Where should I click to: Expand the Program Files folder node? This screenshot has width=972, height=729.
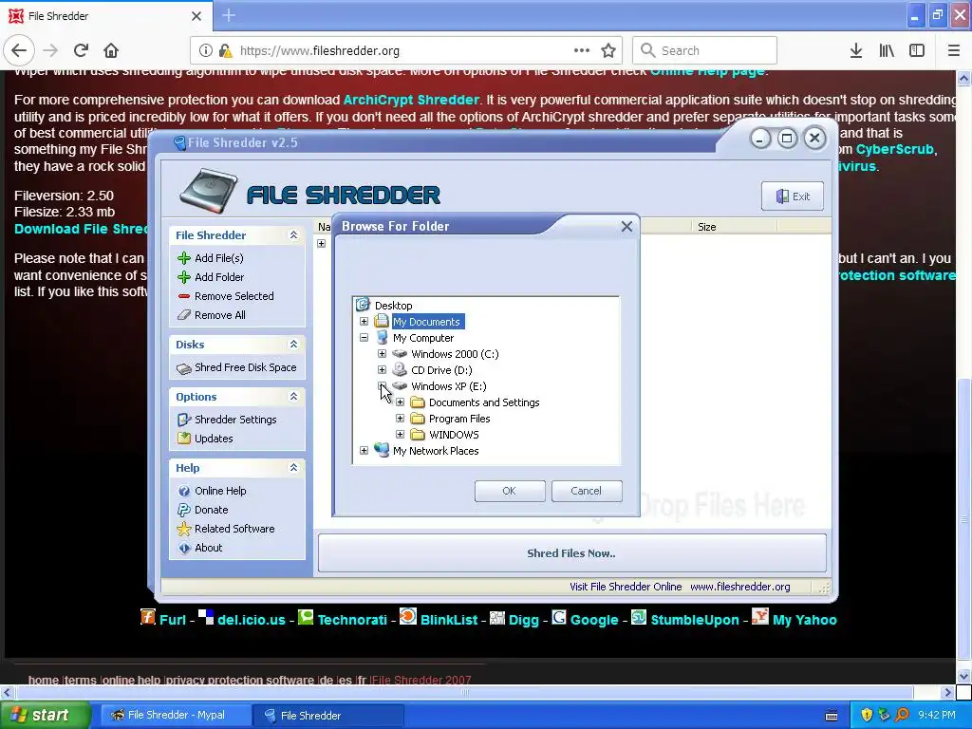click(x=400, y=418)
